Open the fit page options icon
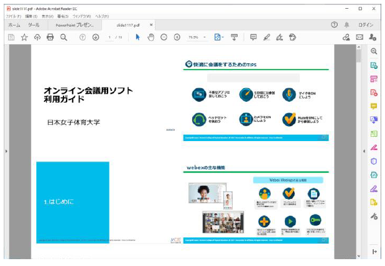385x266 pixels. [x=218, y=37]
